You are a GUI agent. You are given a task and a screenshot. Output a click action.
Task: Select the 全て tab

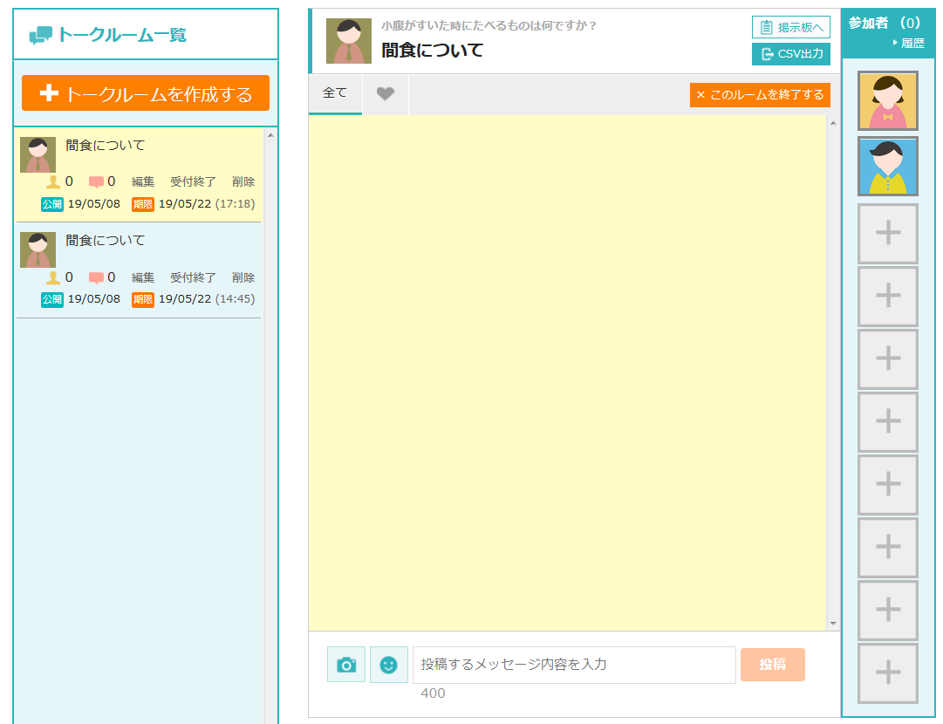[x=335, y=93]
